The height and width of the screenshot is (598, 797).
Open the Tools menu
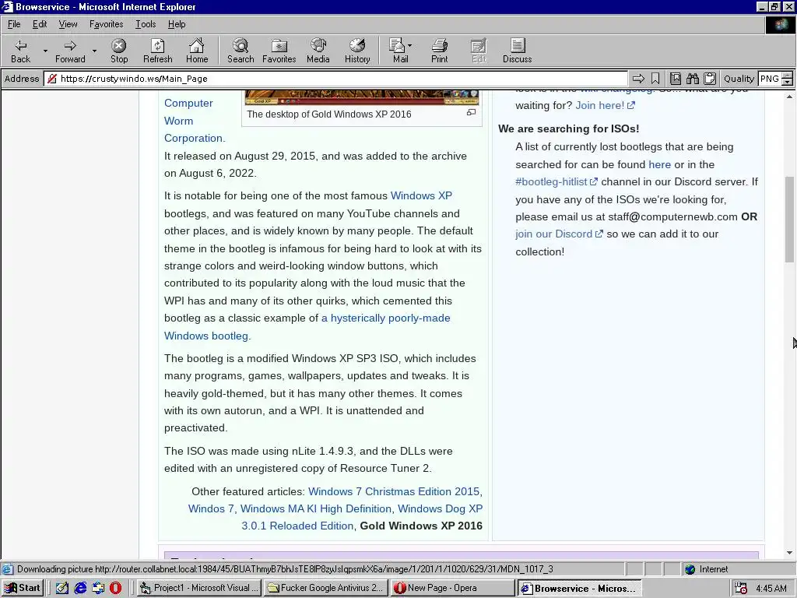click(146, 24)
